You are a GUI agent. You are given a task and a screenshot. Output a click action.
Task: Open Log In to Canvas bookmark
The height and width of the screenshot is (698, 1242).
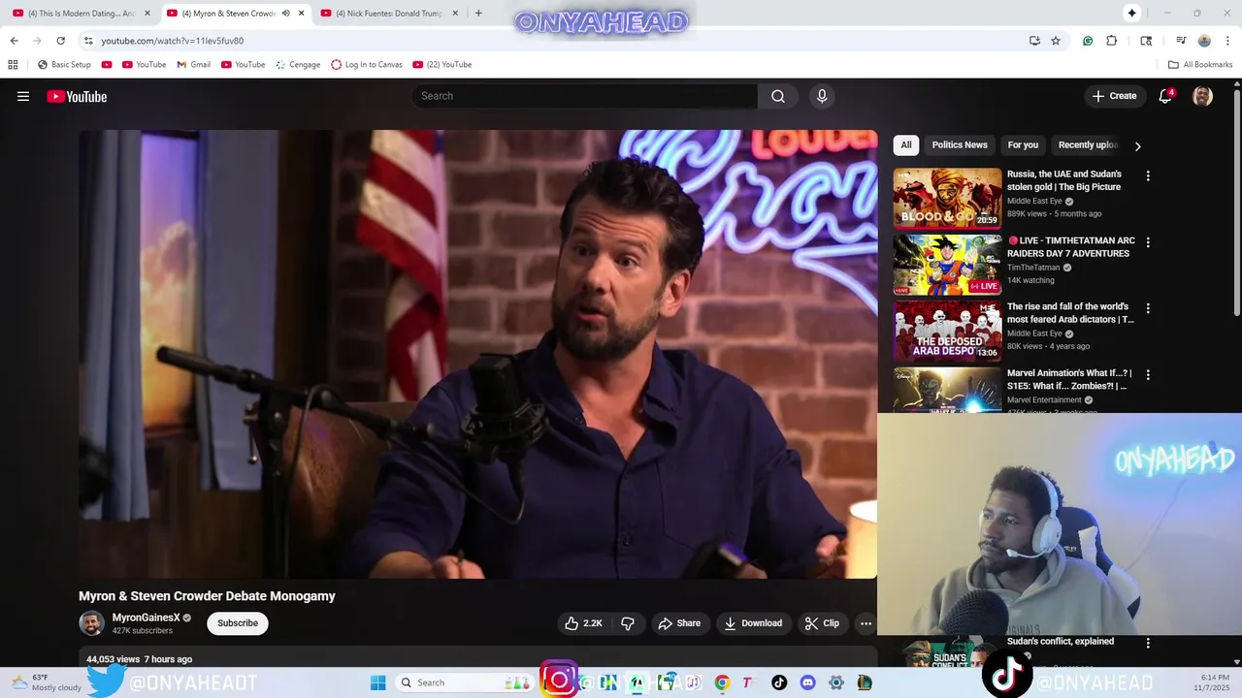pyautogui.click(x=367, y=65)
